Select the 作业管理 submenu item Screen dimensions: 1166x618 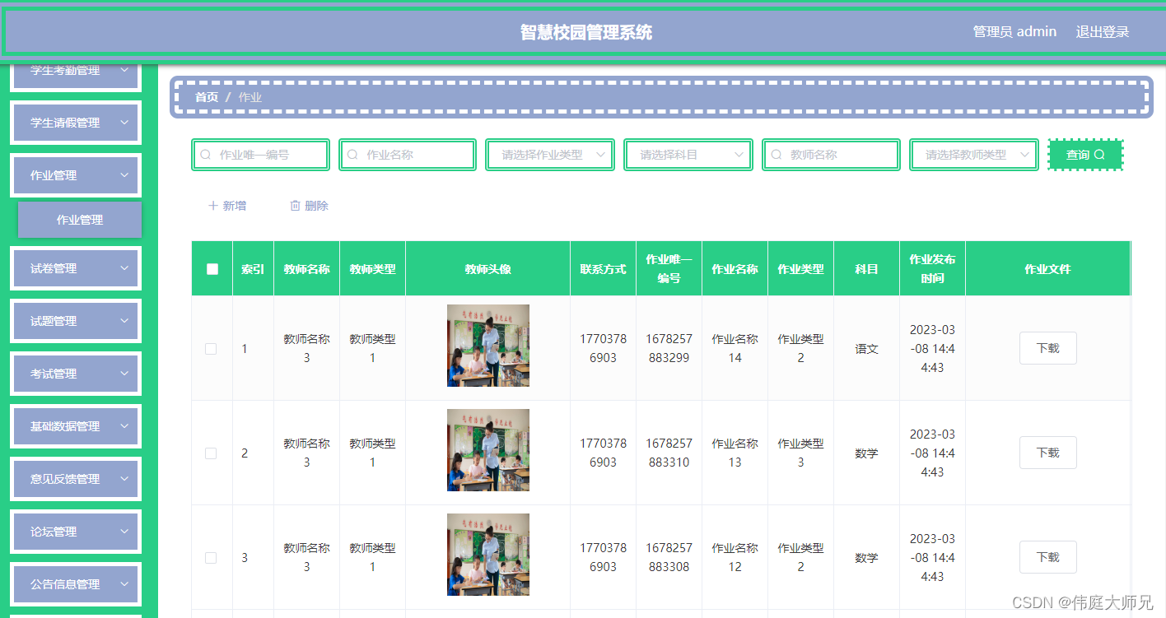(x=80, y=220)
